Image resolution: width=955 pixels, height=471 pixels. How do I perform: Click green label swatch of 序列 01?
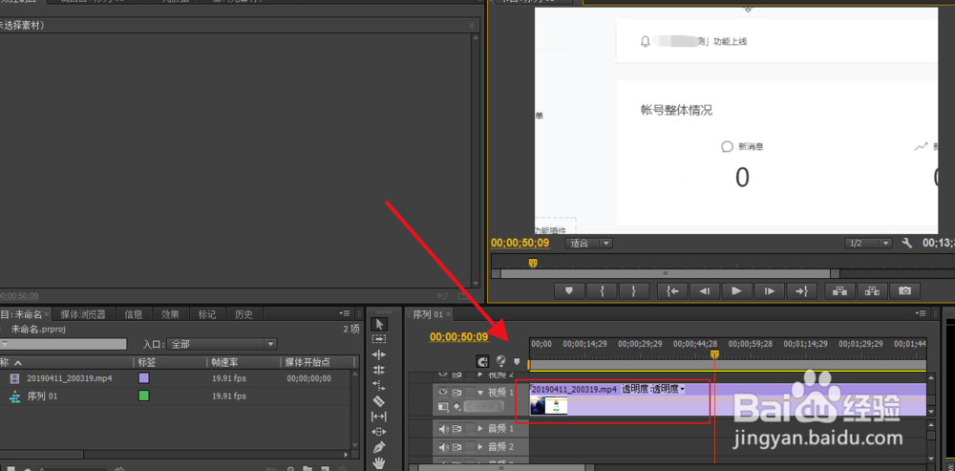(x=144, y=396)
